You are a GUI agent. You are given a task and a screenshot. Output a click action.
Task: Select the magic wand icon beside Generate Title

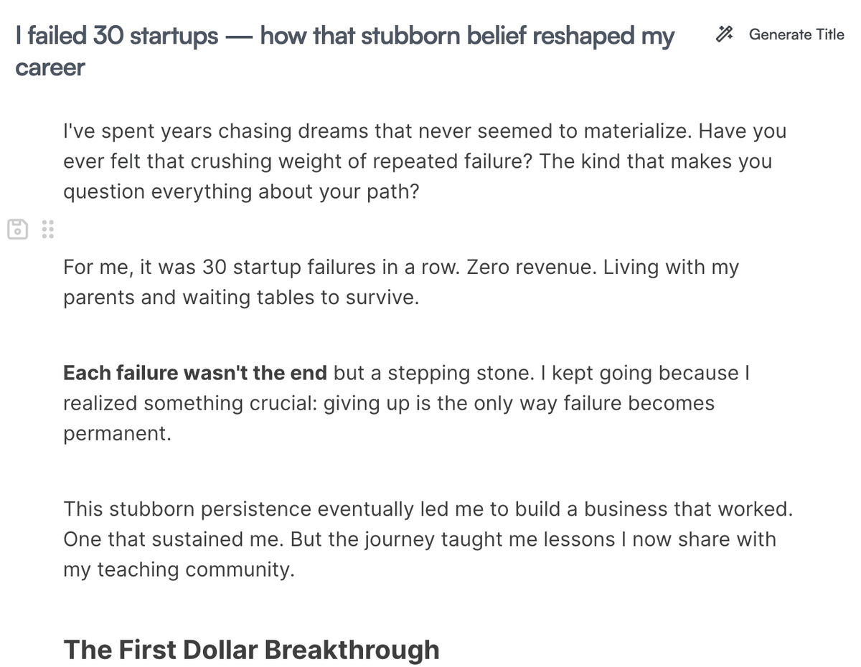tap(724, 34)
